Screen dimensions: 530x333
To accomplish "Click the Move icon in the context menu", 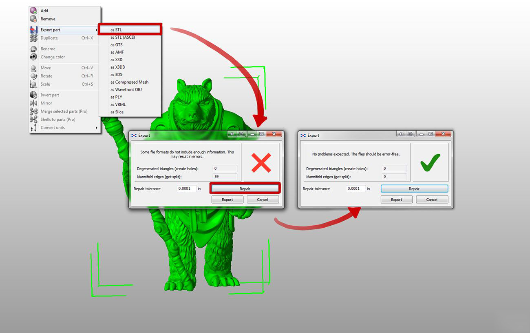I will coord(34,68).
